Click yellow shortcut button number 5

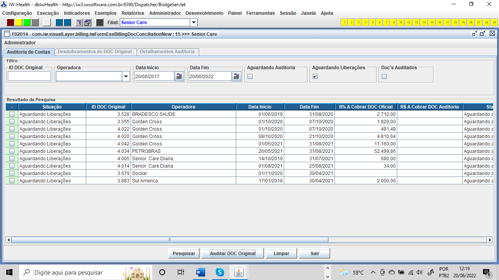point(372,22)
